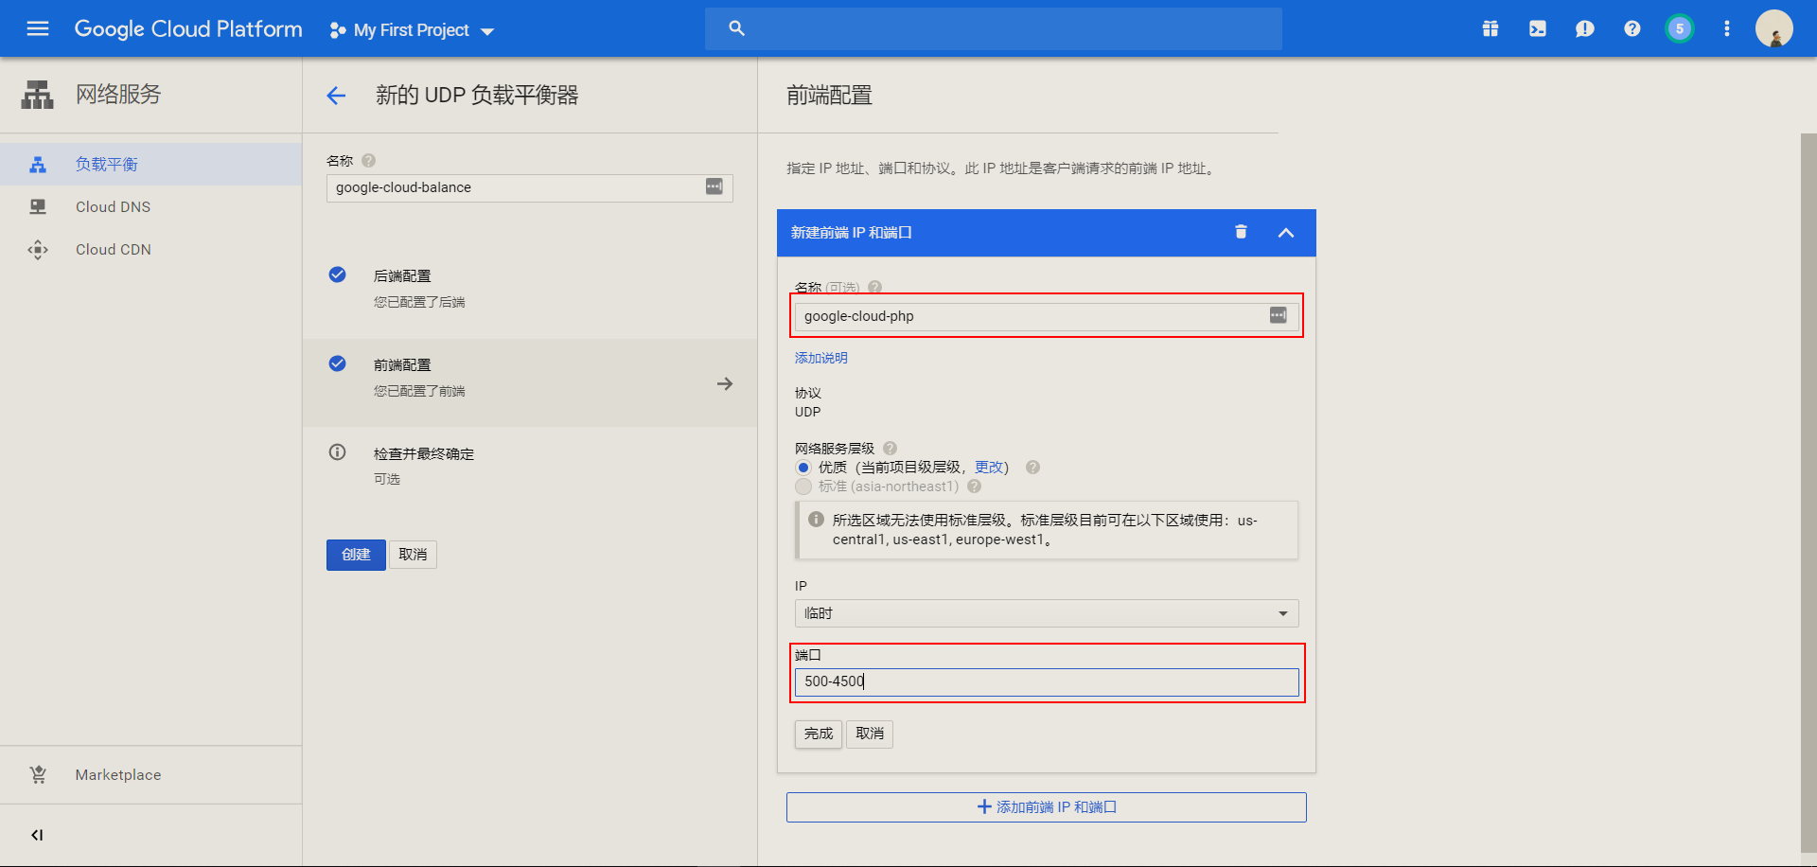Click help icon after 标准 tier option

coord(975,487)
